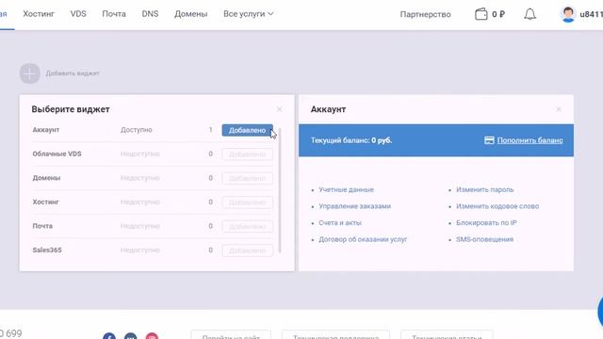
Task: Select the Аккаунт widget name
Action: pyautogui.click(x=46, y=130)
